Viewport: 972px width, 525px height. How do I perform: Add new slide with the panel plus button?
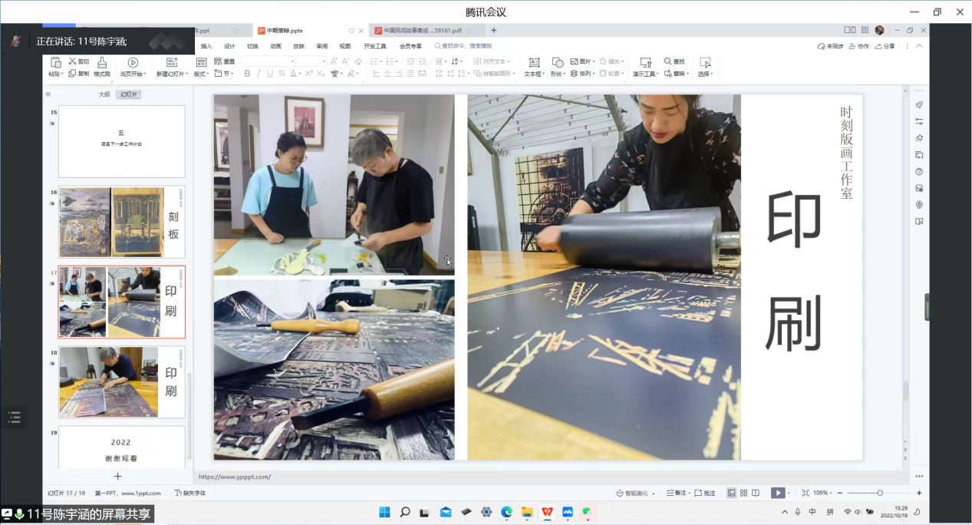117,476
